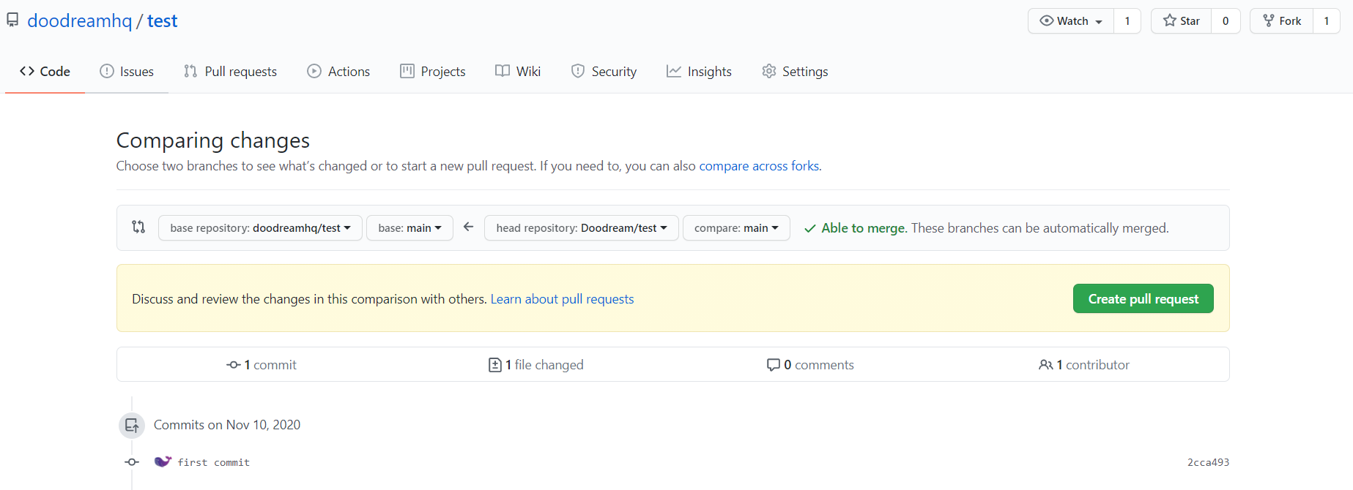Click the repository icon beside doodreamhq

tap(12, 20)
